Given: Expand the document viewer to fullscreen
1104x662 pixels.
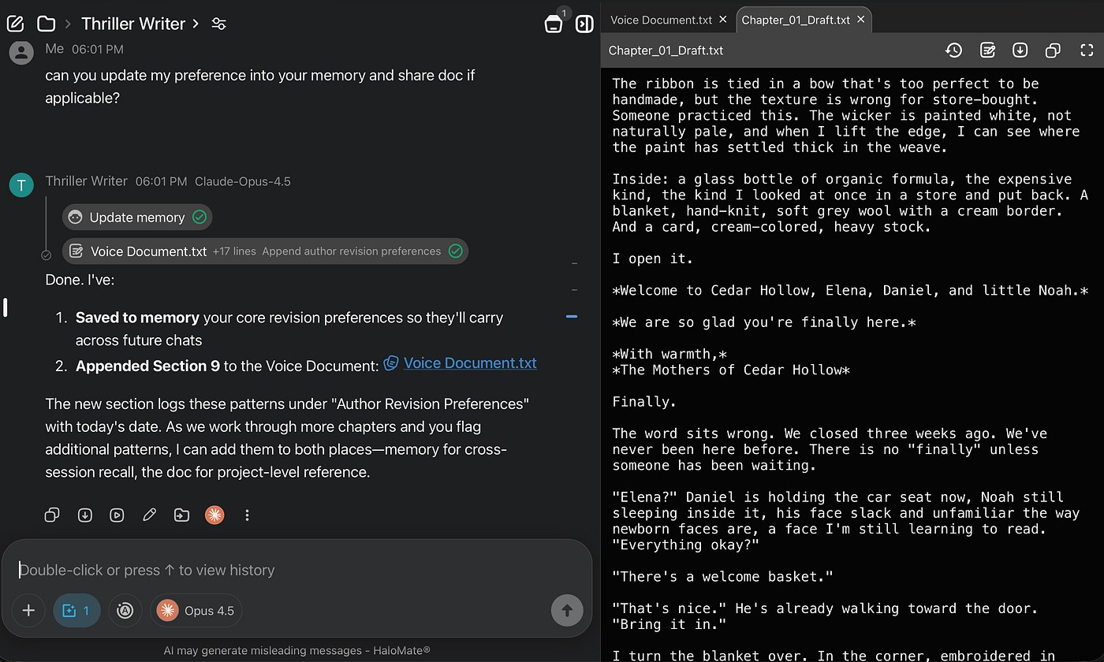Looking at the screenshot, I should [x=1086, y=50].
